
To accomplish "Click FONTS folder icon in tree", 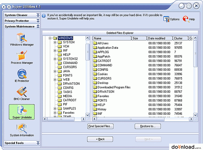I will point(60,75).
